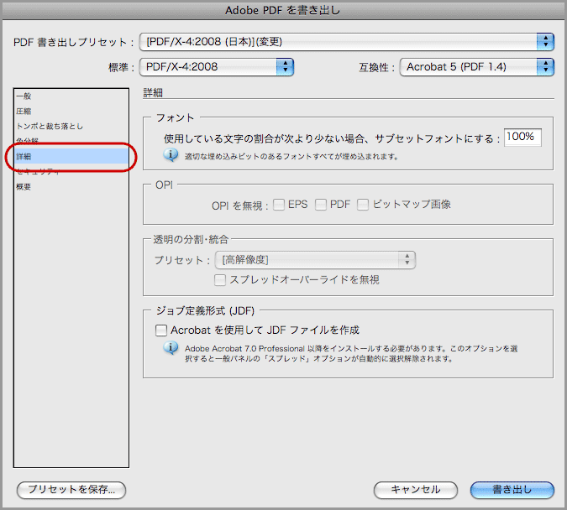Viewport: 567px width, 510px height.
Task: Click the 100% subset font percentage field
Action: pos(522,138)
